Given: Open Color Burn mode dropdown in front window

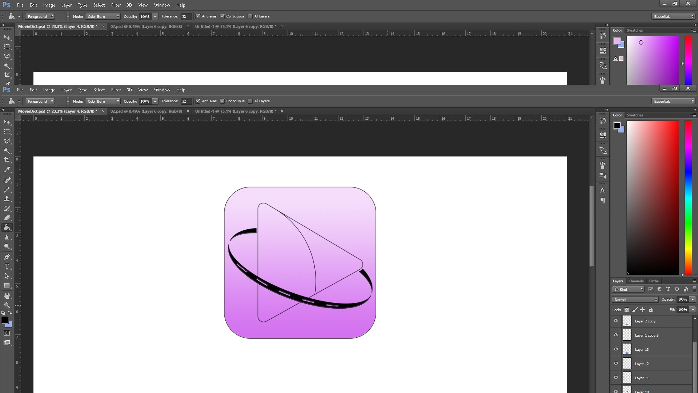Looking at the screenshot, I should (103, 101).
